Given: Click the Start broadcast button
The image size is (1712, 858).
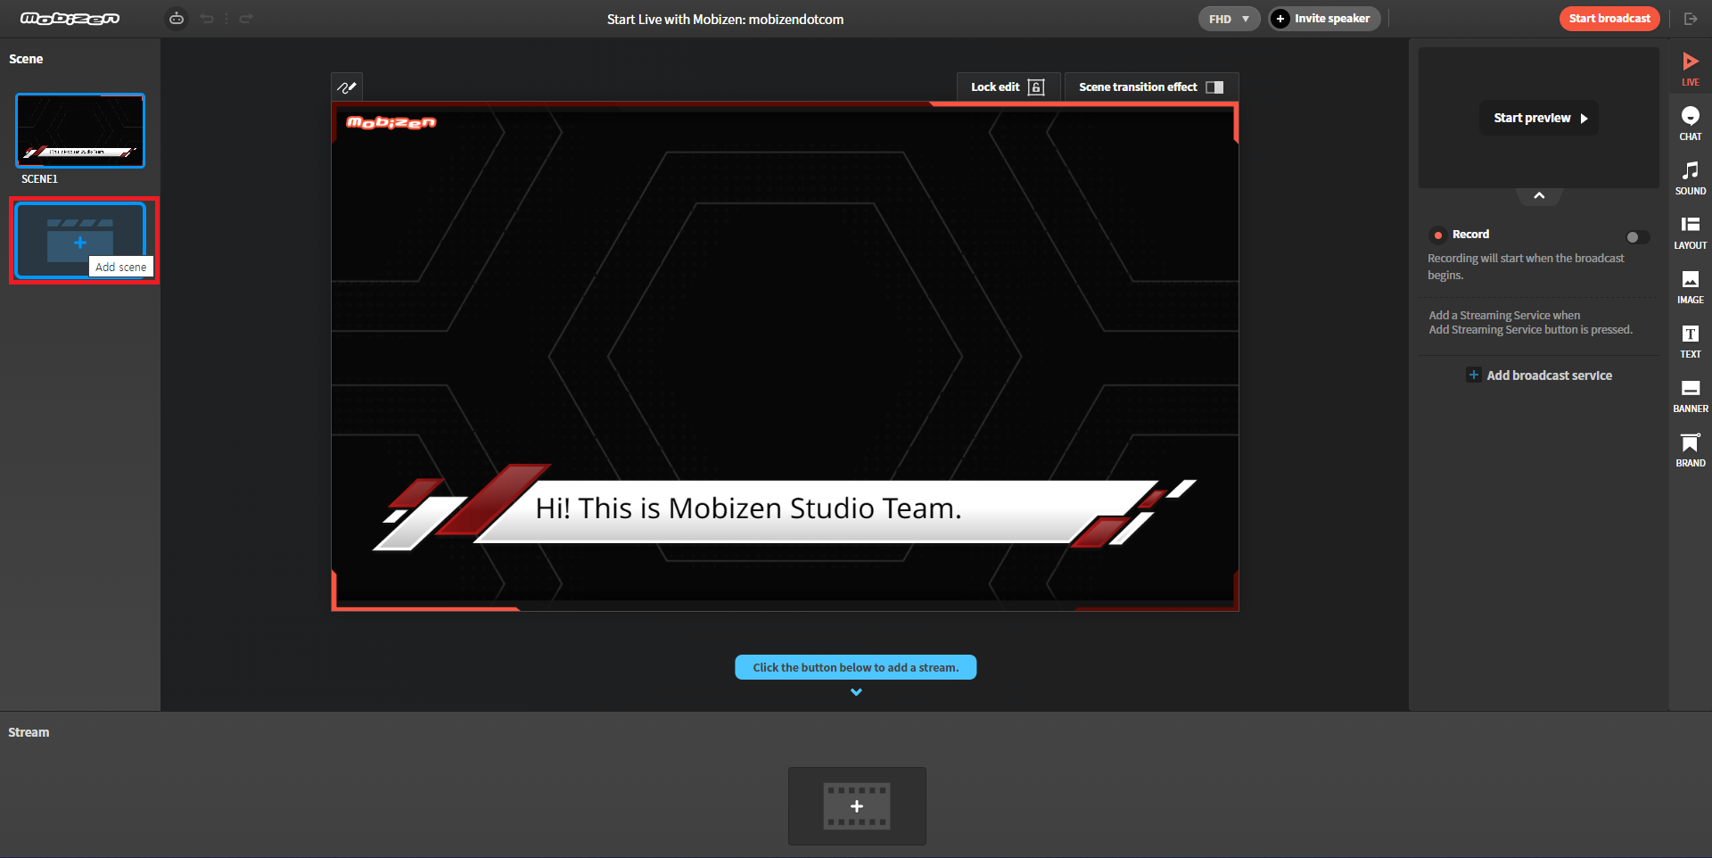Looking at the screenshot, I should point(1609,19).
